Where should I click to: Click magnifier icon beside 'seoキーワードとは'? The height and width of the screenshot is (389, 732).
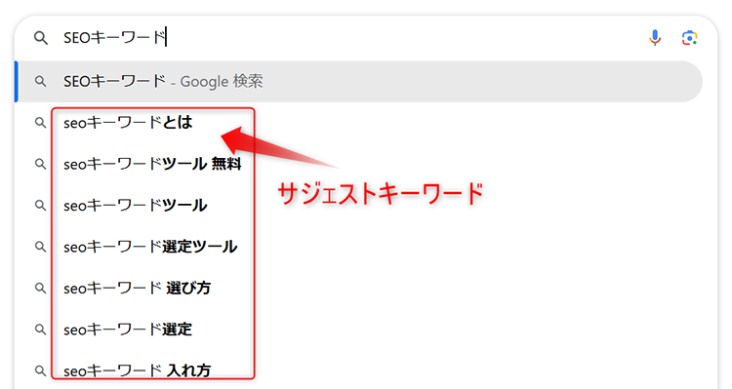pyautogui.click(x=41, y=123)
